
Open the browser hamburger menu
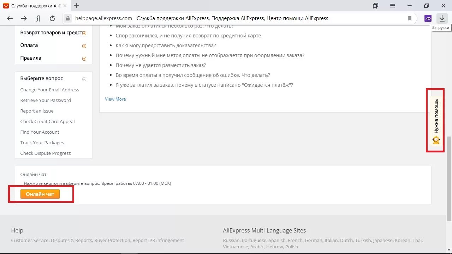click(393, 6)
